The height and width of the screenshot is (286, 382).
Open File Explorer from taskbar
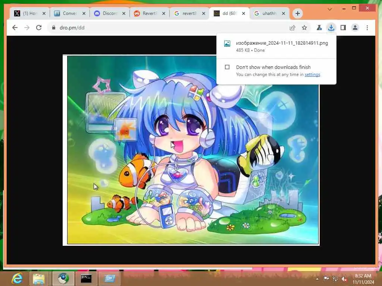39,279
